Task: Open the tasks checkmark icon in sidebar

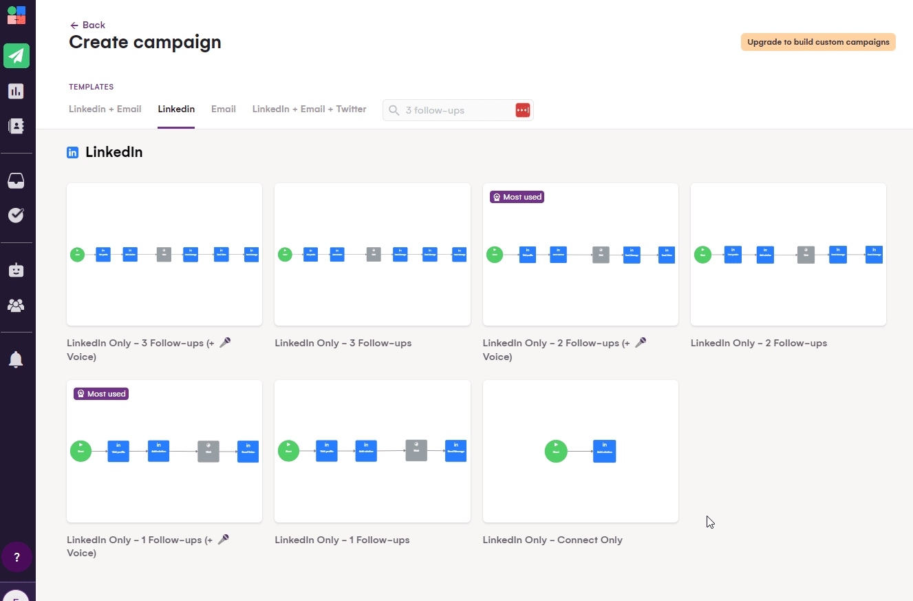Action: click(x=16, y=215)
